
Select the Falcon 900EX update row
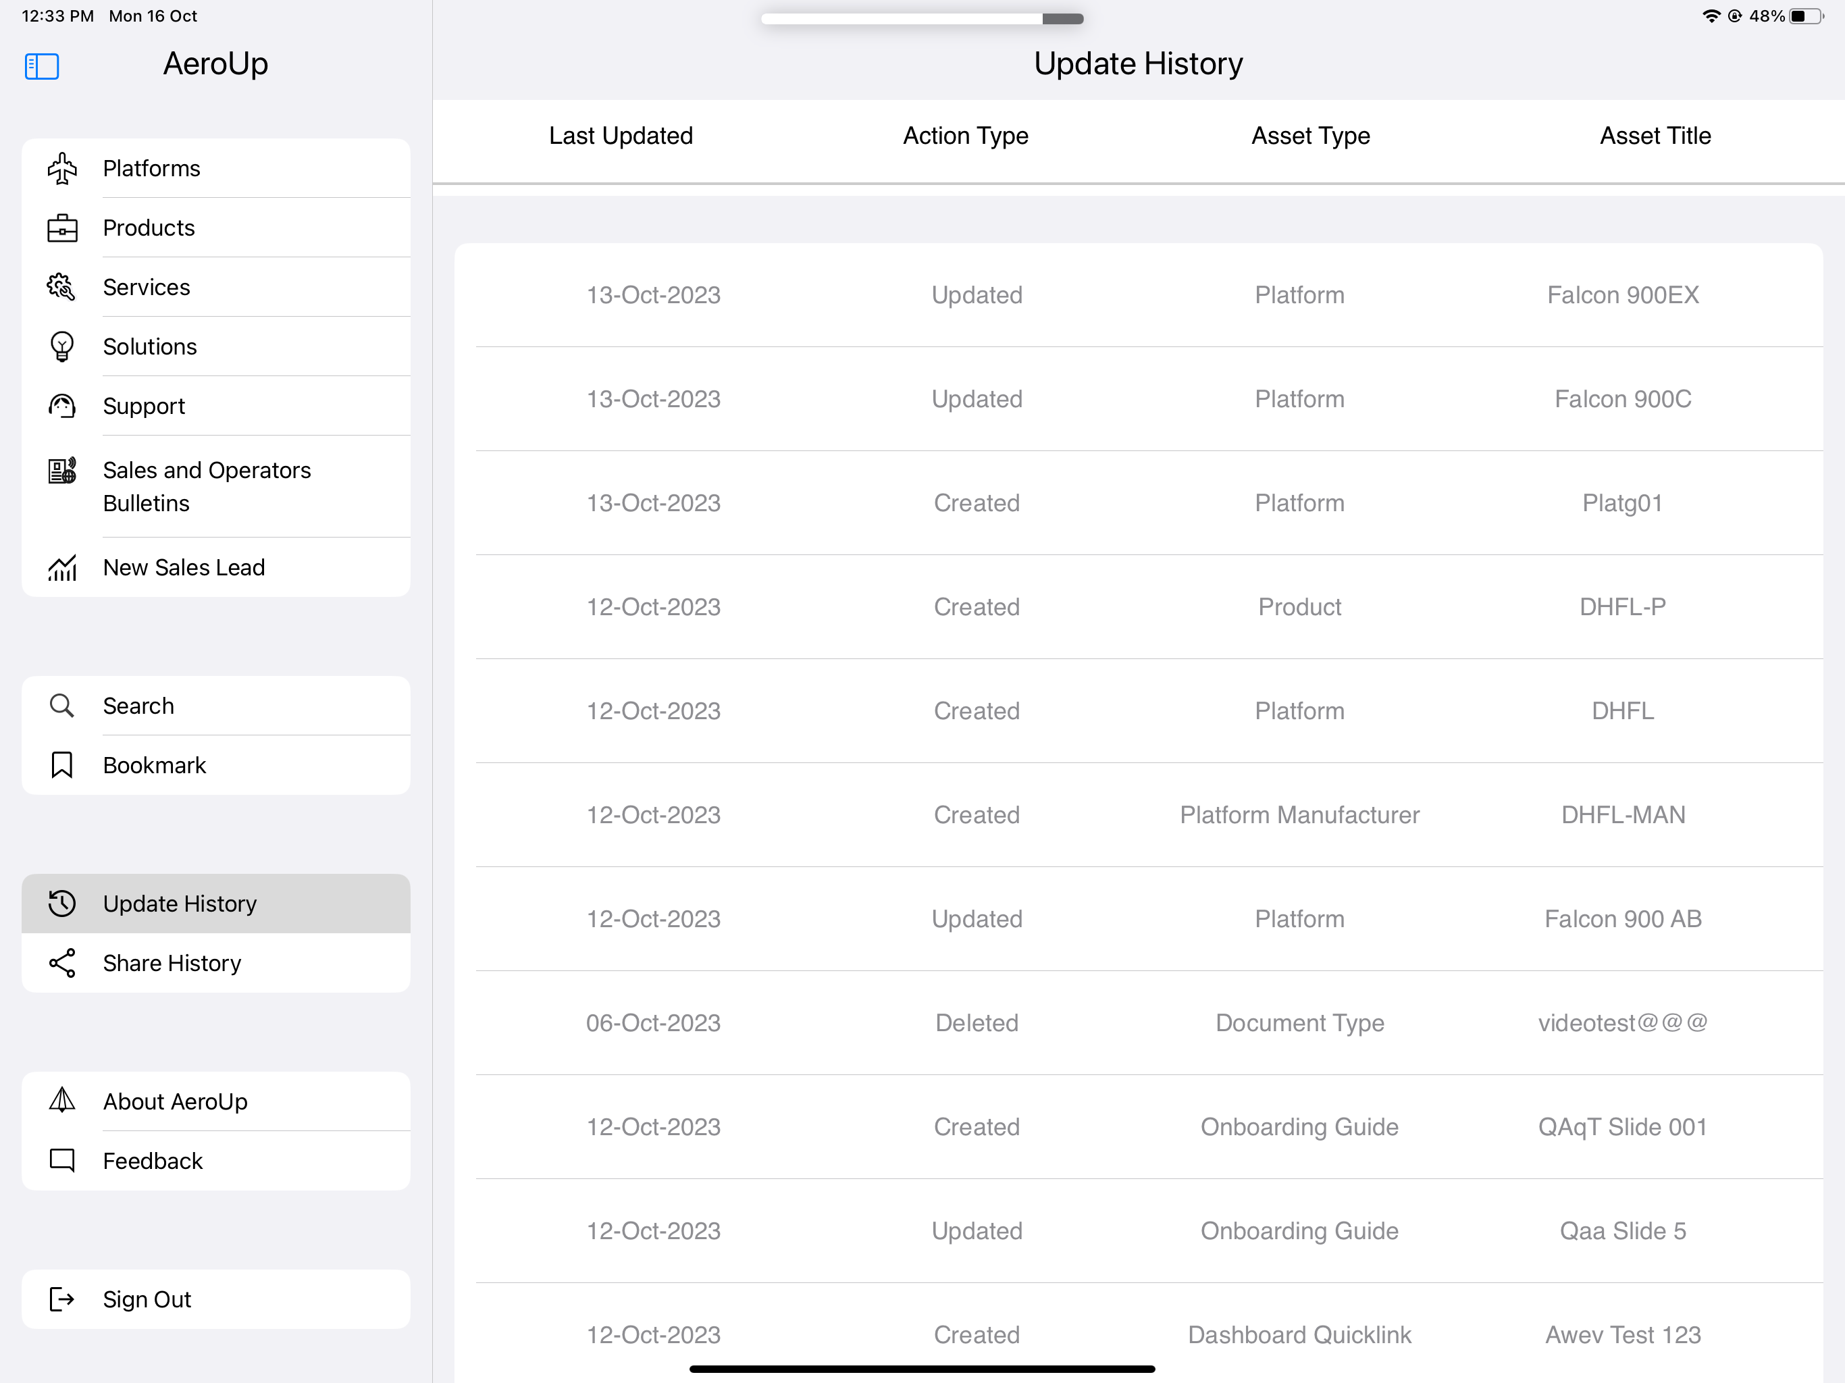pos(1139,295)
